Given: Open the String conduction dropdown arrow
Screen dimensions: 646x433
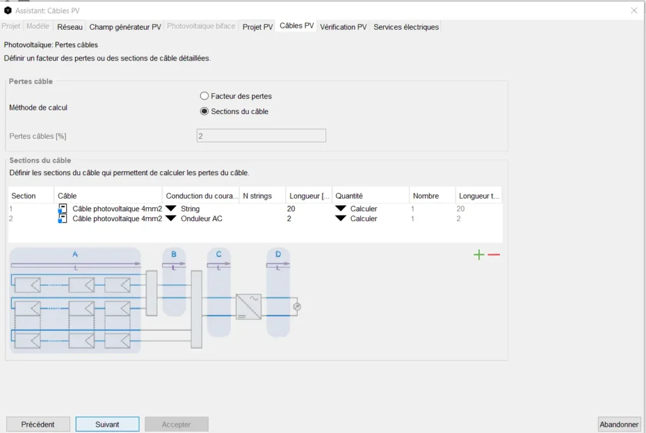Looking at the screenshot, I should coord(170,209).
